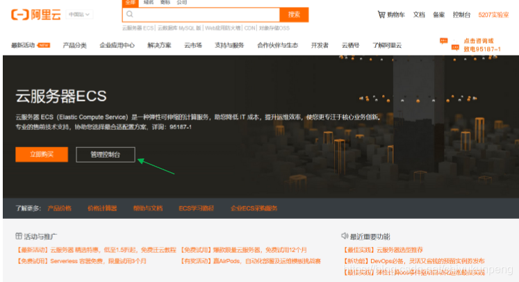Open the shopping cart icon

coord(381,15)
